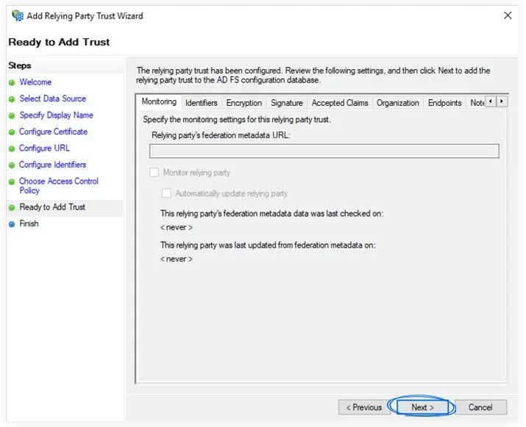Click the last checked '< never >' value

click(176, 228)
